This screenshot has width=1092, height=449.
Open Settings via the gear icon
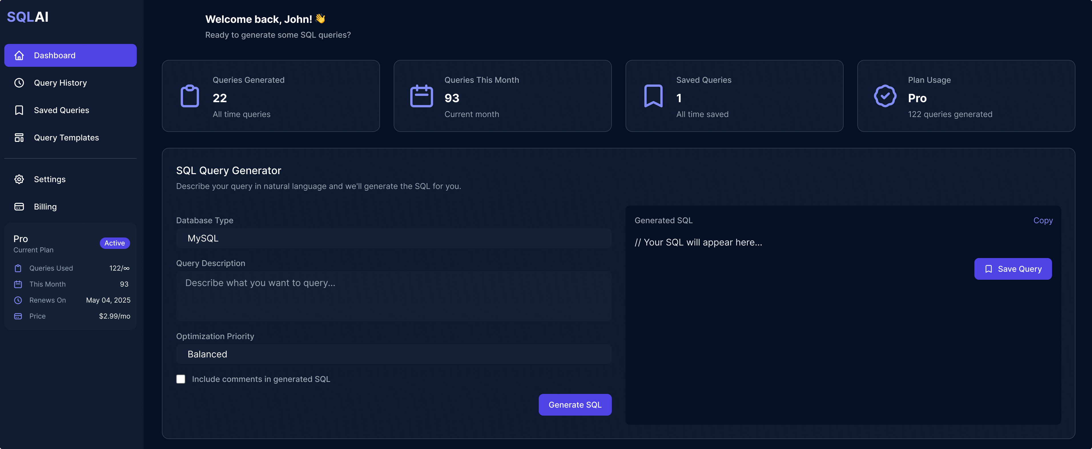click(x=19, y=179)
